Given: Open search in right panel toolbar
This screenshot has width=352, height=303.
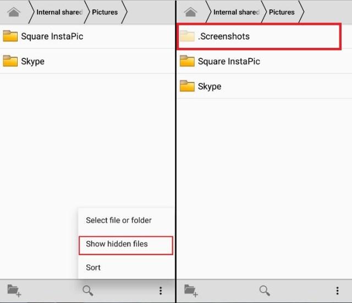Looking at the screenshot, I should point(265,291).
